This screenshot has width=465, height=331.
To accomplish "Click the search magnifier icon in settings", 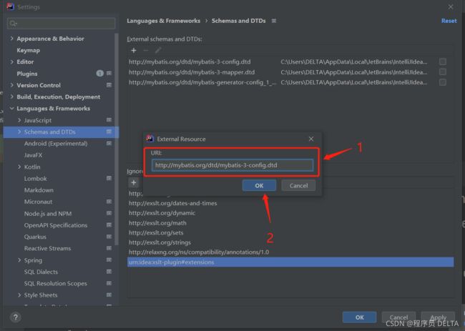I will pyautogui.click(x=13, y=24).
